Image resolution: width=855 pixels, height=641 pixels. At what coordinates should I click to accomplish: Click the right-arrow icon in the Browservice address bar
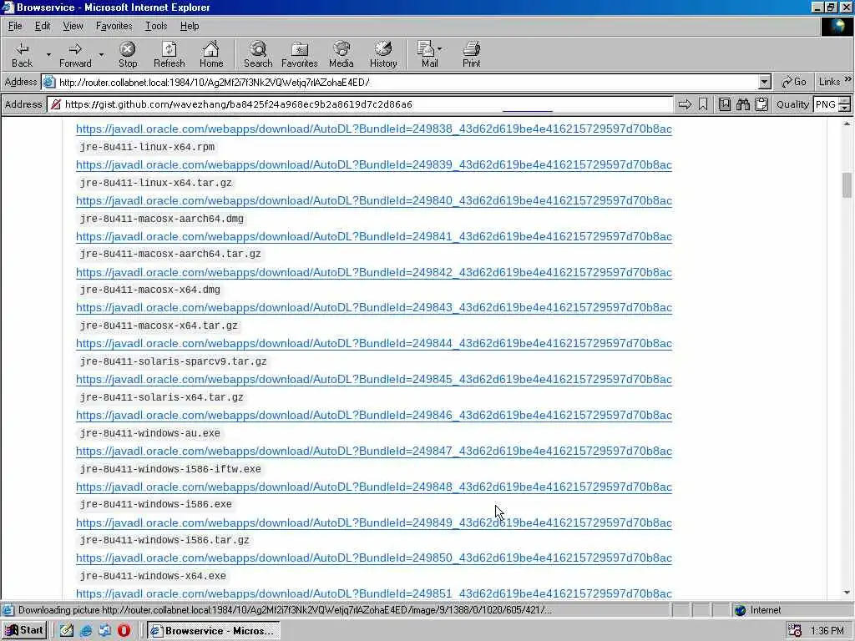point(685,104)
